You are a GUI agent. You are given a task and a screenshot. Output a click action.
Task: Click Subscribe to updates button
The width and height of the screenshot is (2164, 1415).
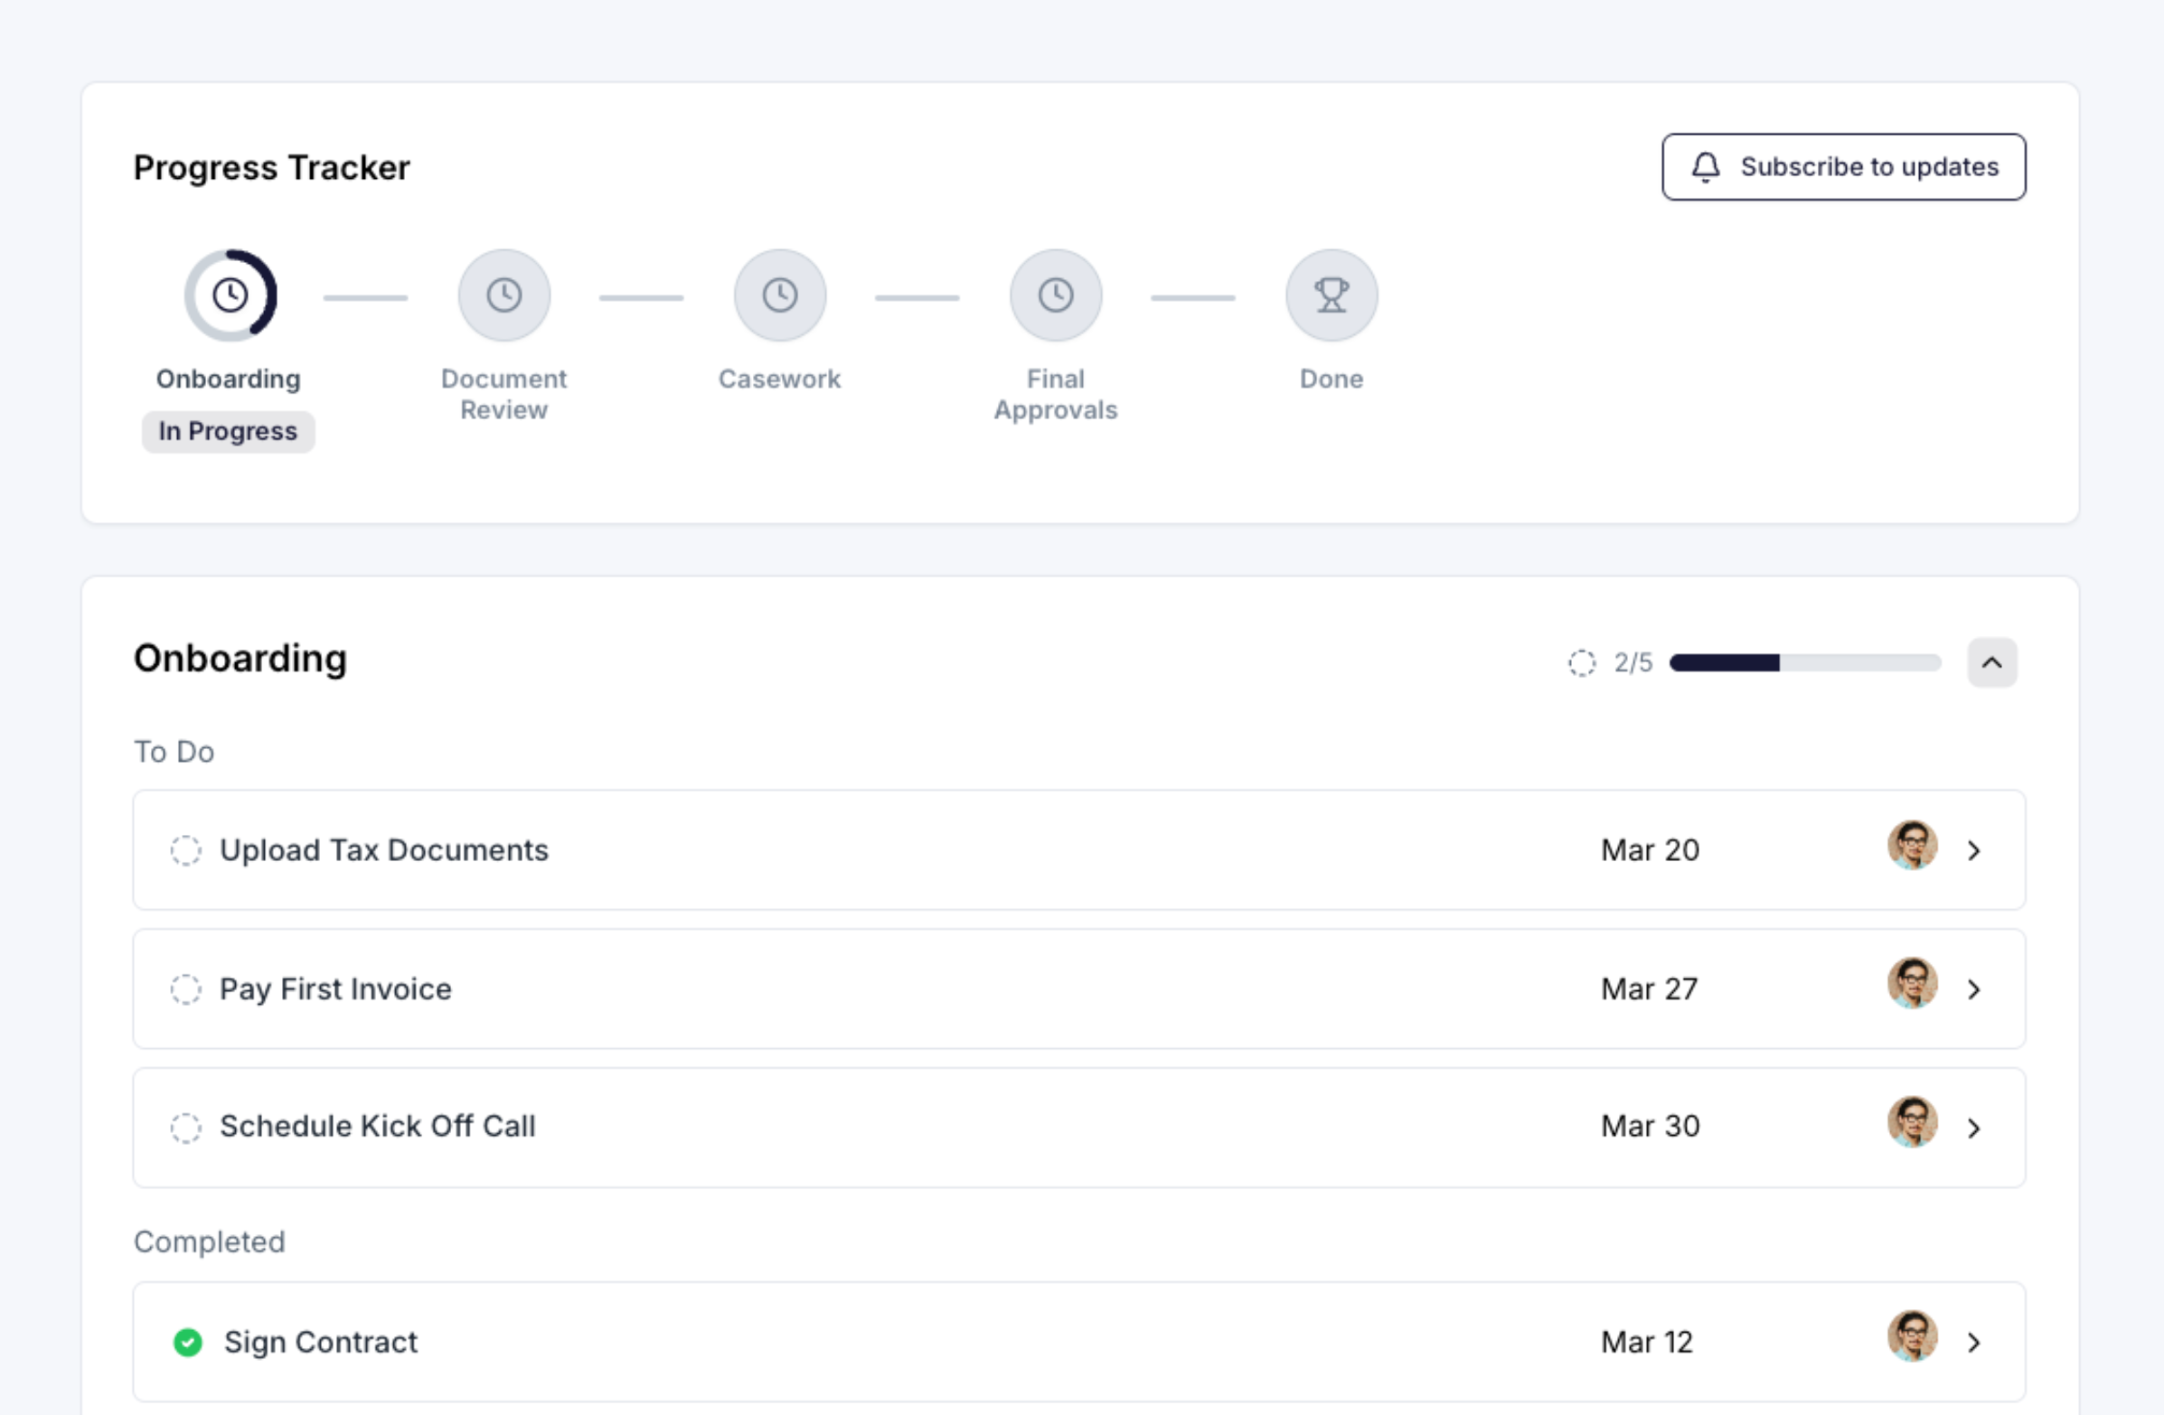tap(1843, 167)
